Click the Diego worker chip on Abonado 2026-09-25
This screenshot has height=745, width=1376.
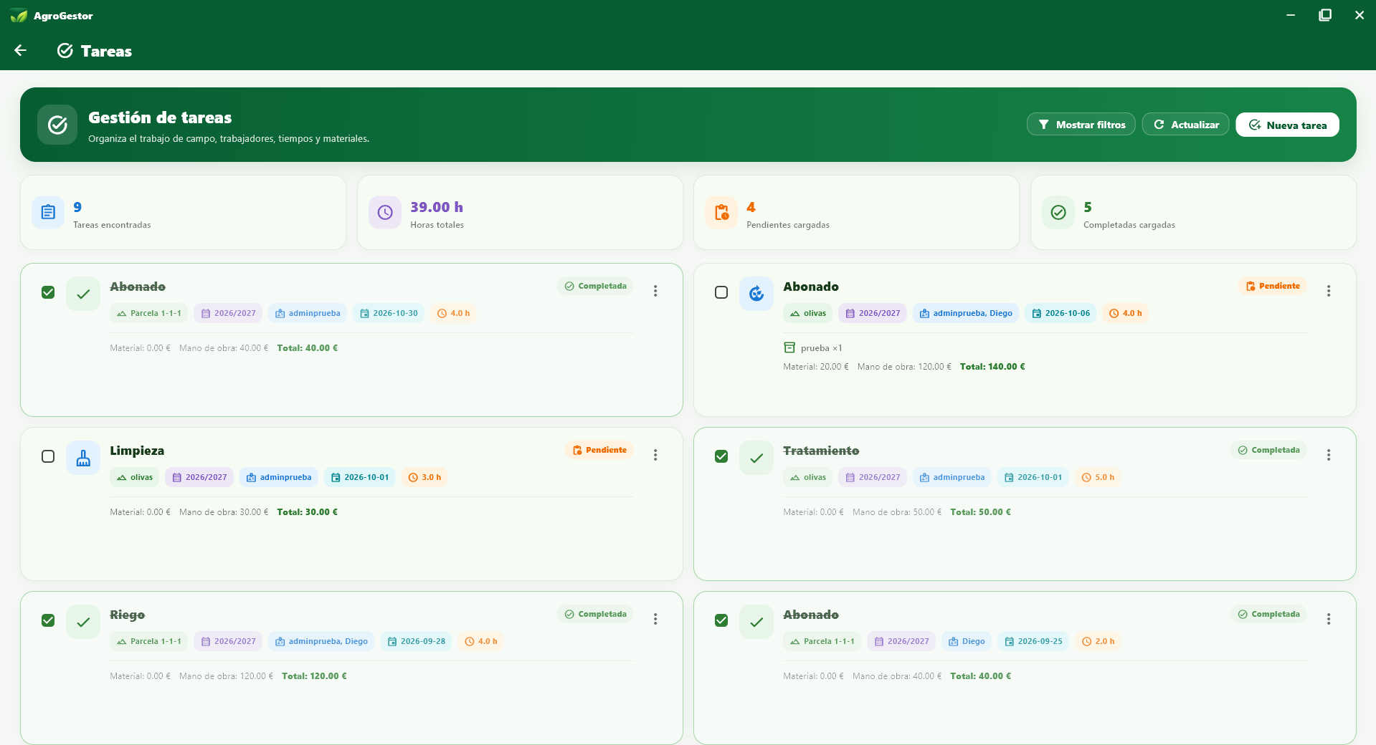[x=967, y=641]
